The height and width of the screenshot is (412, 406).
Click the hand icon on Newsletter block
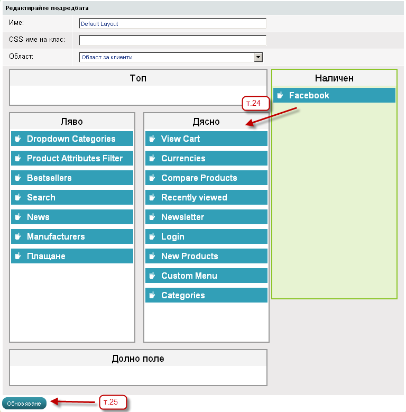(152, 217)
